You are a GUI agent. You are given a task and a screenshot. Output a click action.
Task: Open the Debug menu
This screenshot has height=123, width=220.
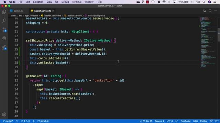click(65, 2)
